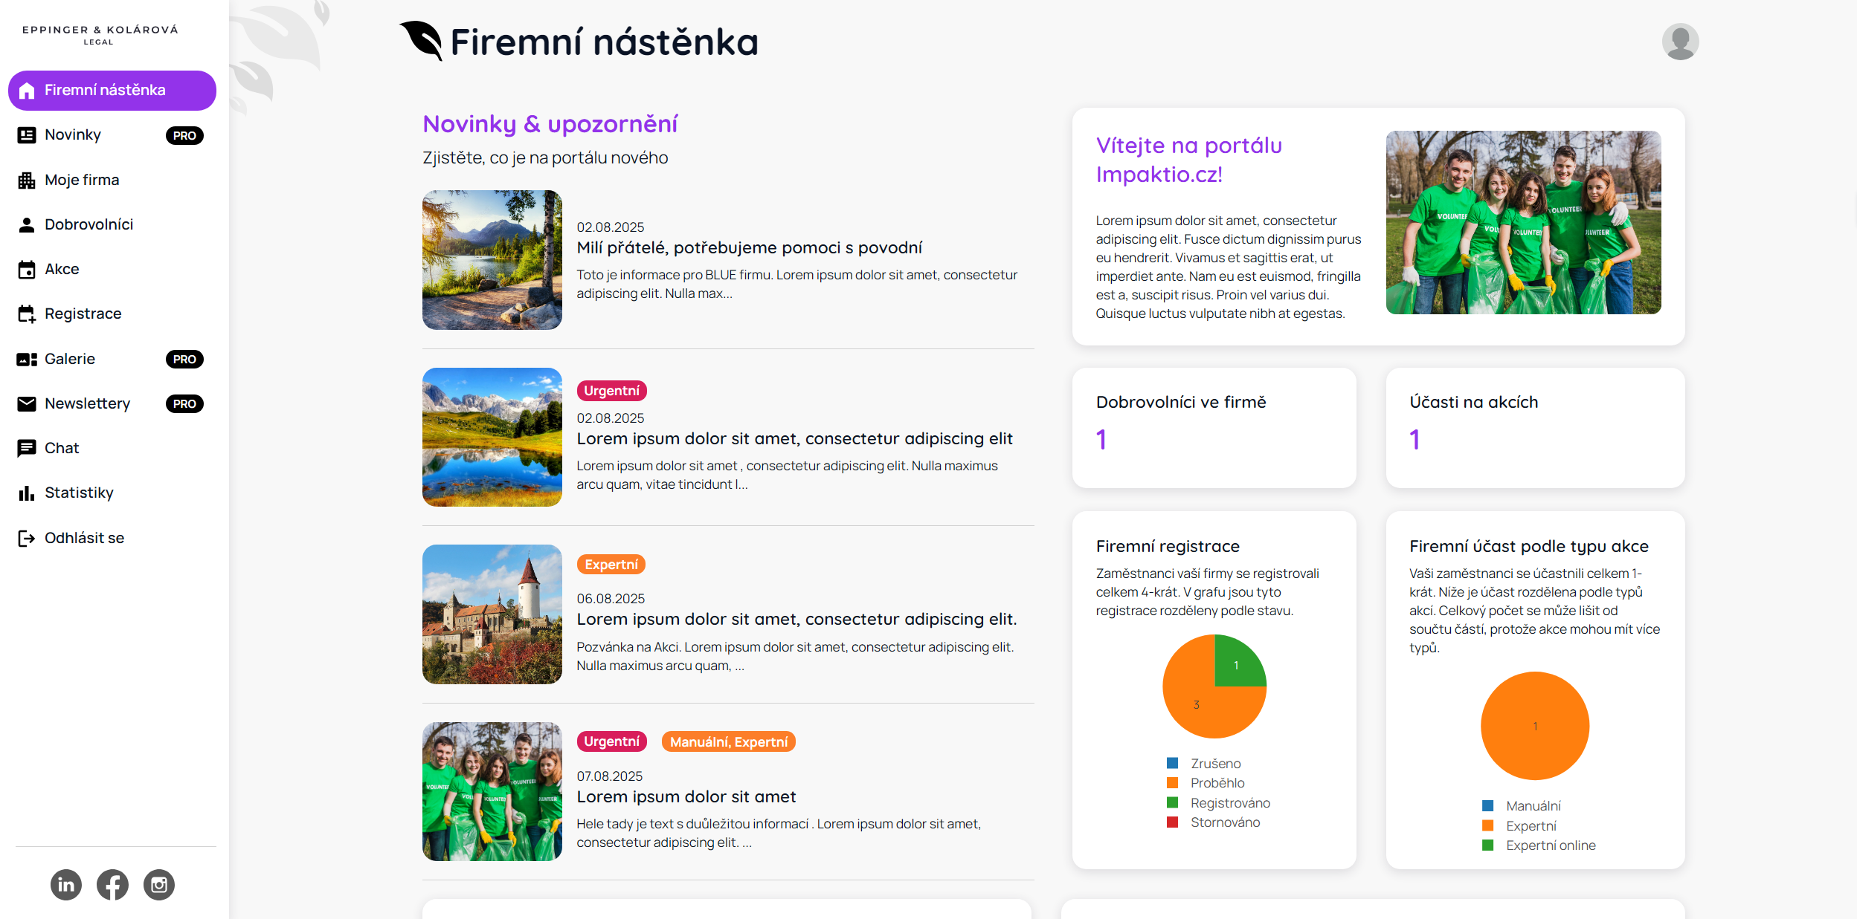
Task: Click the Urgentní tag on the mountain lake article
Action: coord(611,391)
